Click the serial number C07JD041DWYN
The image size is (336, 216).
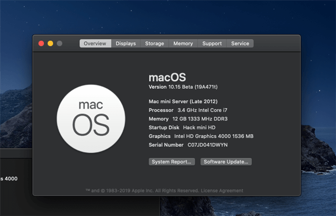pos(208,145)
